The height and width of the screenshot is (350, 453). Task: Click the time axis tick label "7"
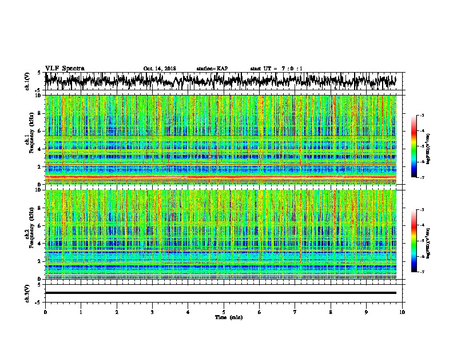click(x=295, y=312)
